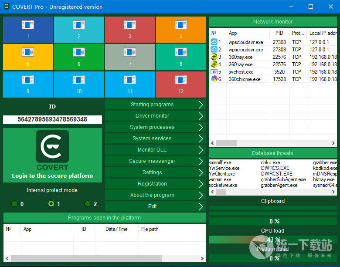Click the COVERT sunglasses logo icon
Screen dimensions: 340x267
(52, 146)
